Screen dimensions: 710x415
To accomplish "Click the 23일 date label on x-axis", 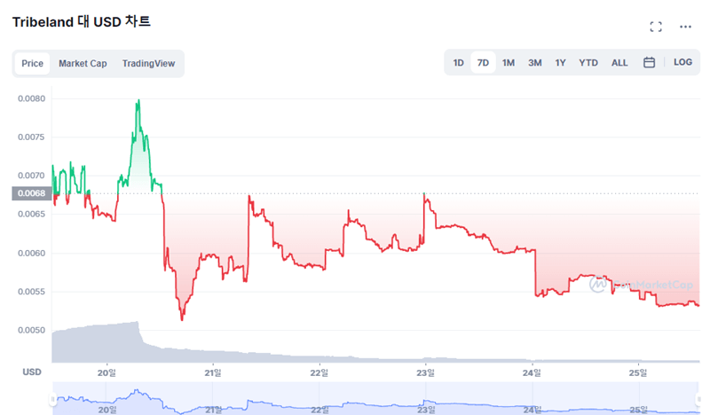I will (426, 372).
